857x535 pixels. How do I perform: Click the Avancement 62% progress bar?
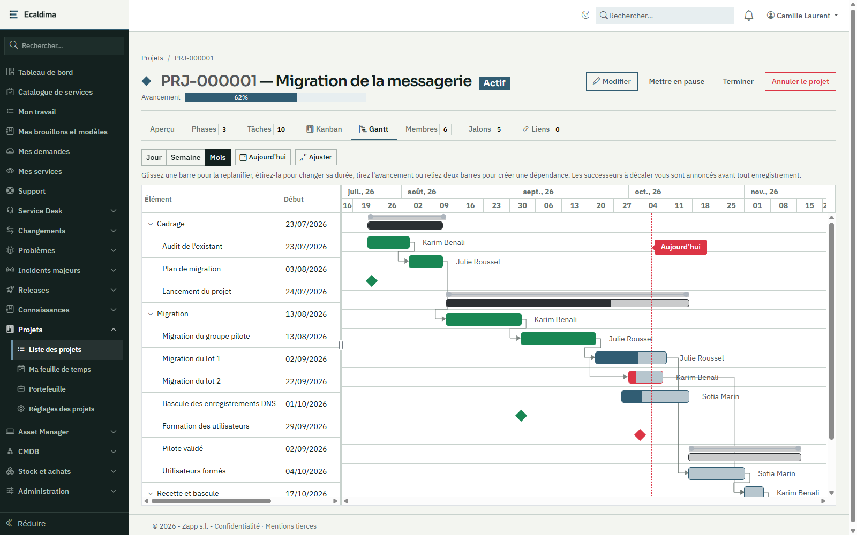[x=275, y=97]
